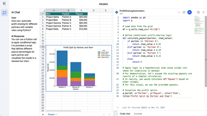Screen dimensions: 207x116
Task: Switch to the Code chat tab
Action: tap(125, 114)
